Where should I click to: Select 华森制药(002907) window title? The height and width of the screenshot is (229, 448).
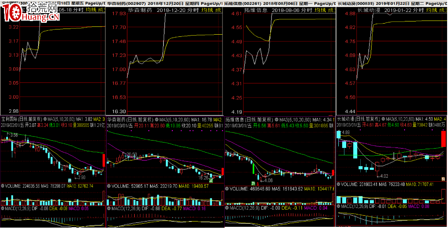pos(126,4)
